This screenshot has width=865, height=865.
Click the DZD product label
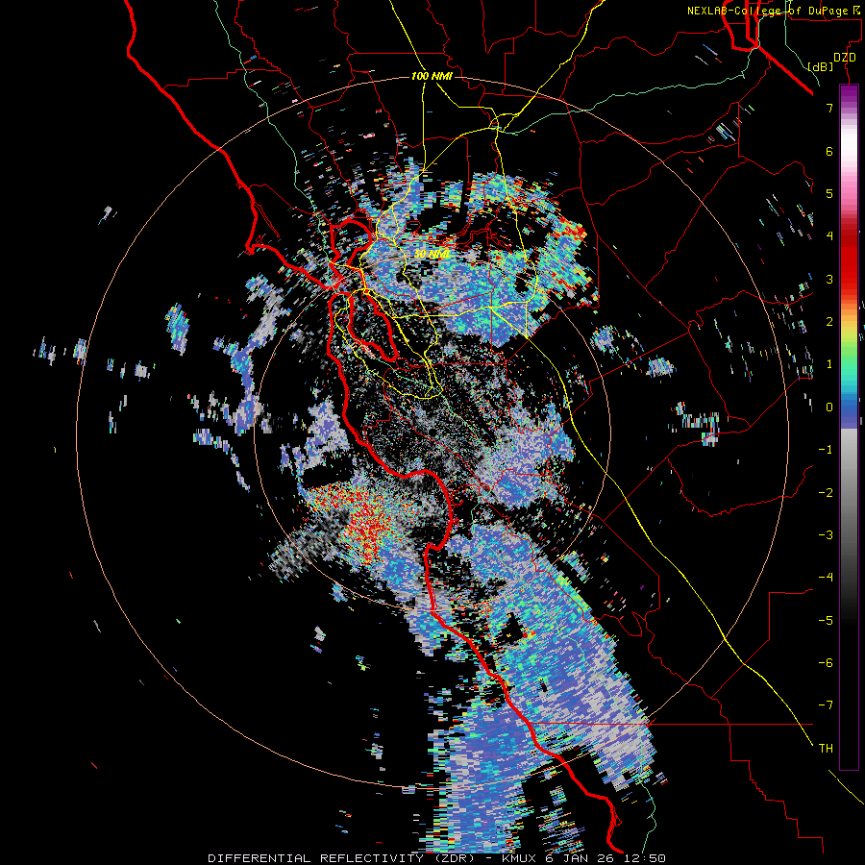tap(845, 58)
